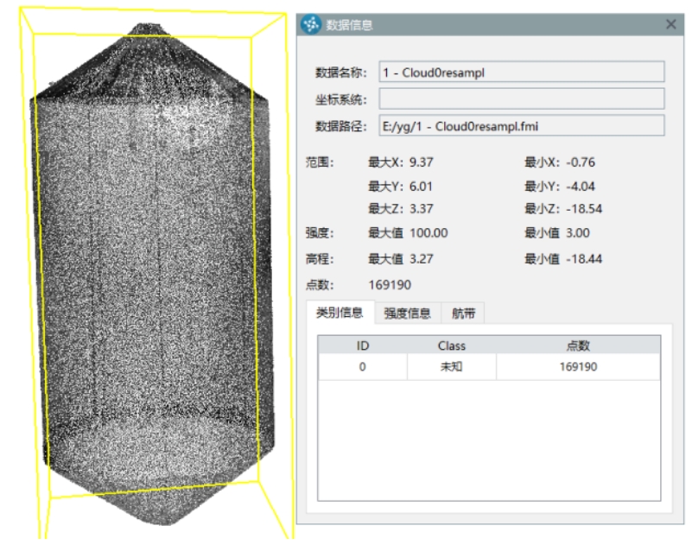Screen dimensions: 692x545
Task: Select the 未知 class cell
Action: coord(451,367)
